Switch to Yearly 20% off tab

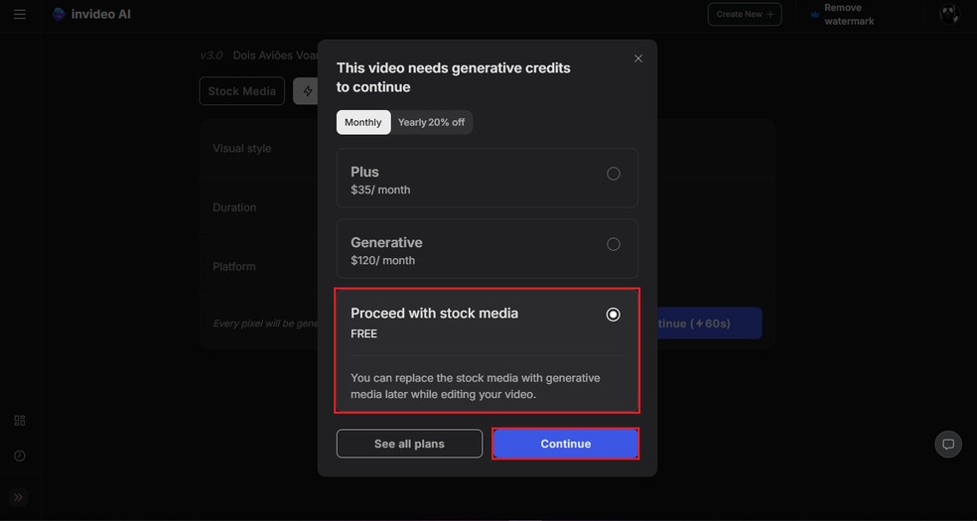pyautogui.click(x=431, y=122)
